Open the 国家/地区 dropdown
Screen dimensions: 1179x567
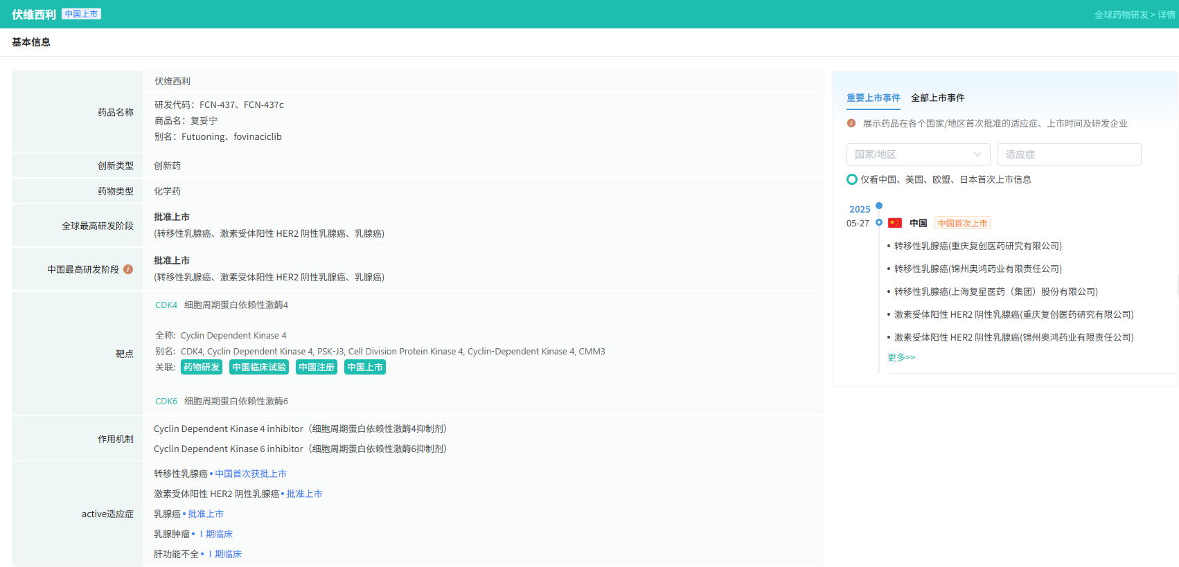[918, 154]
